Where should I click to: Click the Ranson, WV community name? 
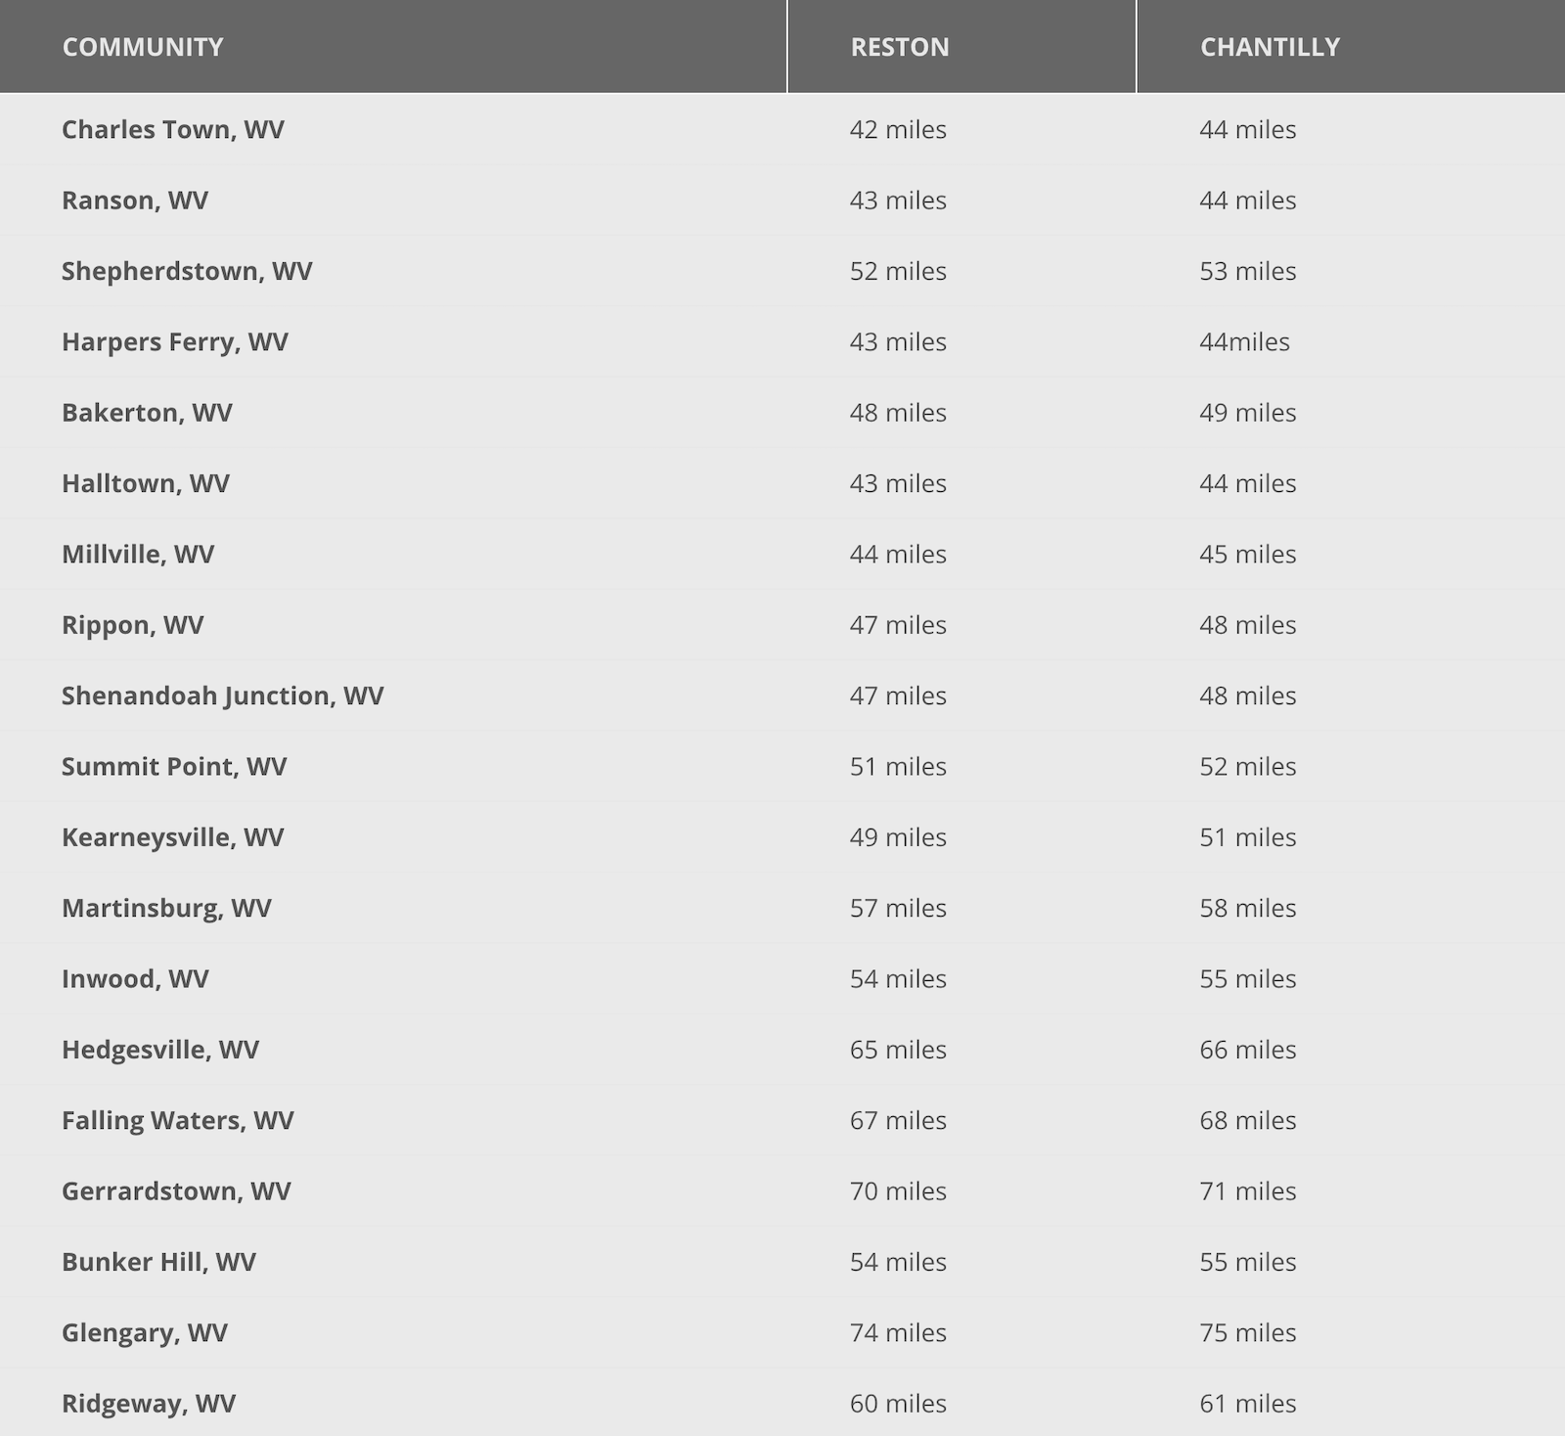(x=135, y=201)
